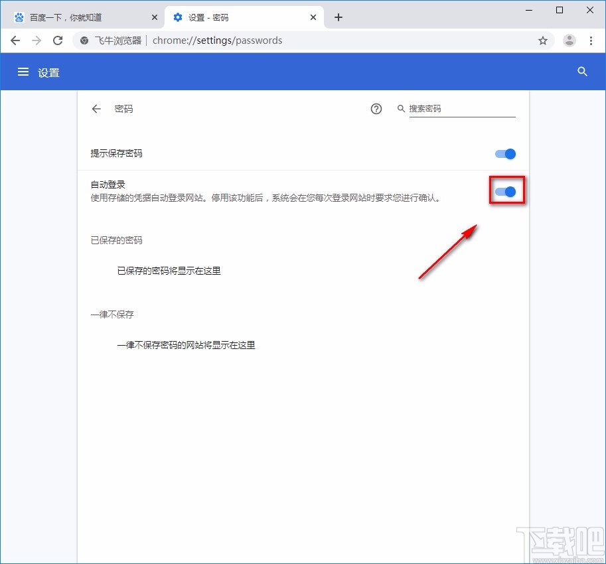The width and height of the screenshot is (606, 564).
Task: Click the bookmark star in address bar
Action: tap(543, 40)
